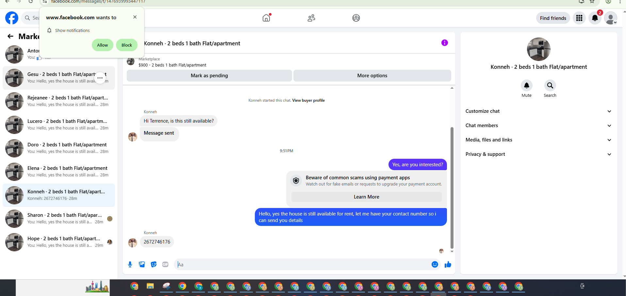The width and height of the screenshot is (626, 296).
Task: Click the city skyline widget on taskbar
Action: click(x=97, y=287)
